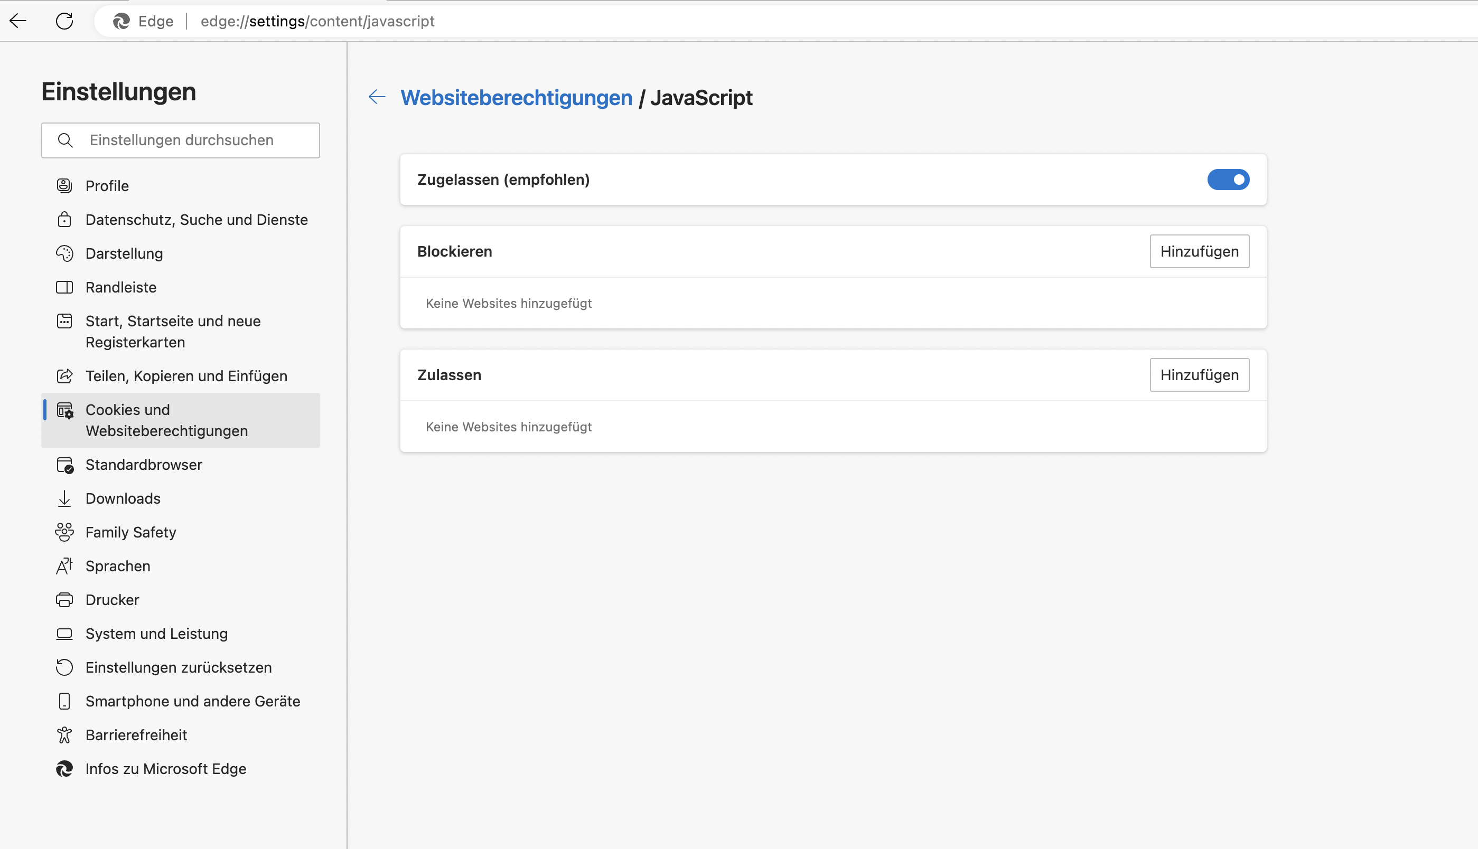Select Family Safety in sidebar
This screenshot has width=1478, height=849.
(180, 532)
